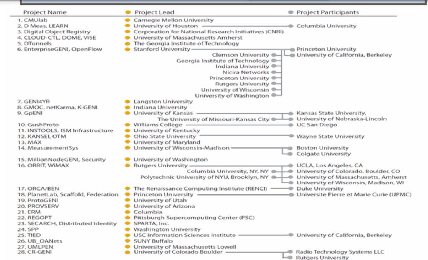
Task: Click participant "Kansas State University,"
Action: (x=331, y=113)
